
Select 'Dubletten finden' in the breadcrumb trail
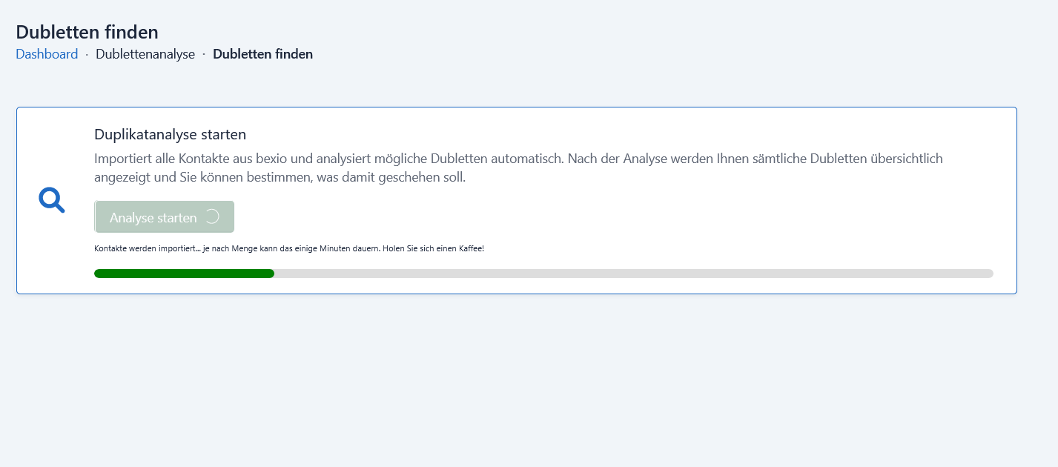pos(262,53)
